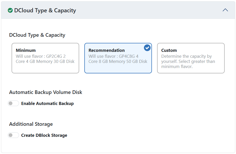Click the Automatic Backup Volume Disk heading
This screenshot has height=154, width=236.
pos(46,92)
